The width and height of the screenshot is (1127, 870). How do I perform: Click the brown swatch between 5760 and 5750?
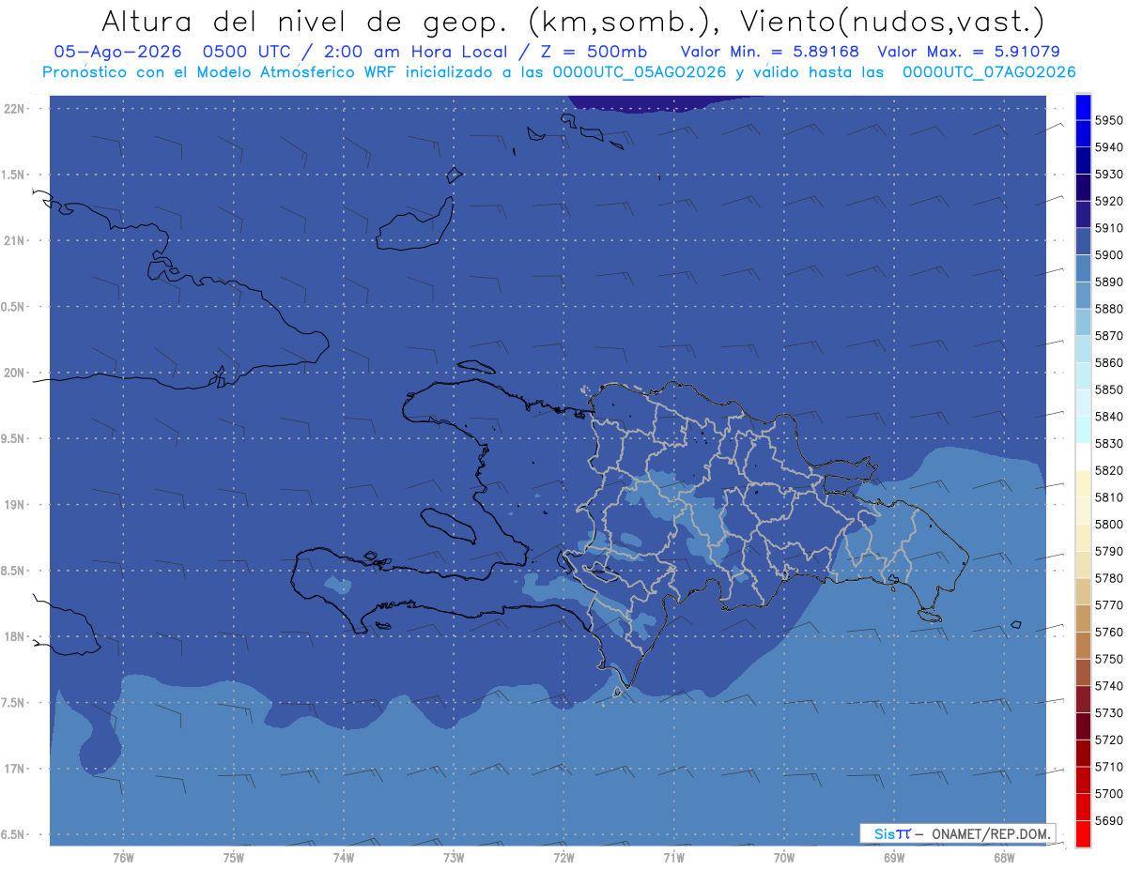(1083, 646)
